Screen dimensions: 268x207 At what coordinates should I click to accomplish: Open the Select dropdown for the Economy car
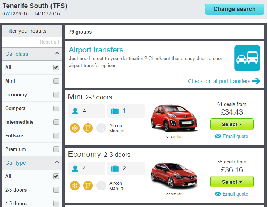pos(232,182)
